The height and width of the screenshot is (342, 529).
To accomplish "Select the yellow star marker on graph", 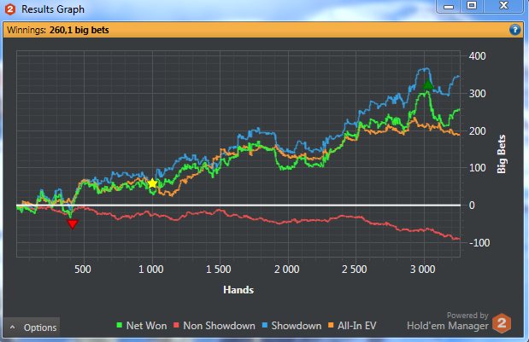I will tap(152, 183).
